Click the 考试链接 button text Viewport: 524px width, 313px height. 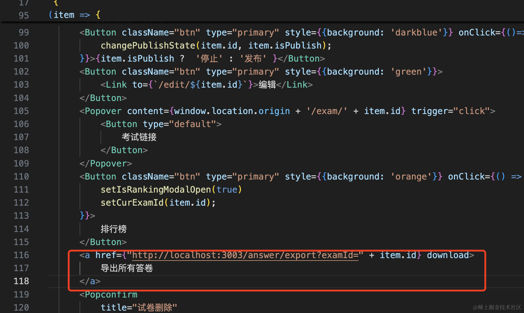coord(139,137)
